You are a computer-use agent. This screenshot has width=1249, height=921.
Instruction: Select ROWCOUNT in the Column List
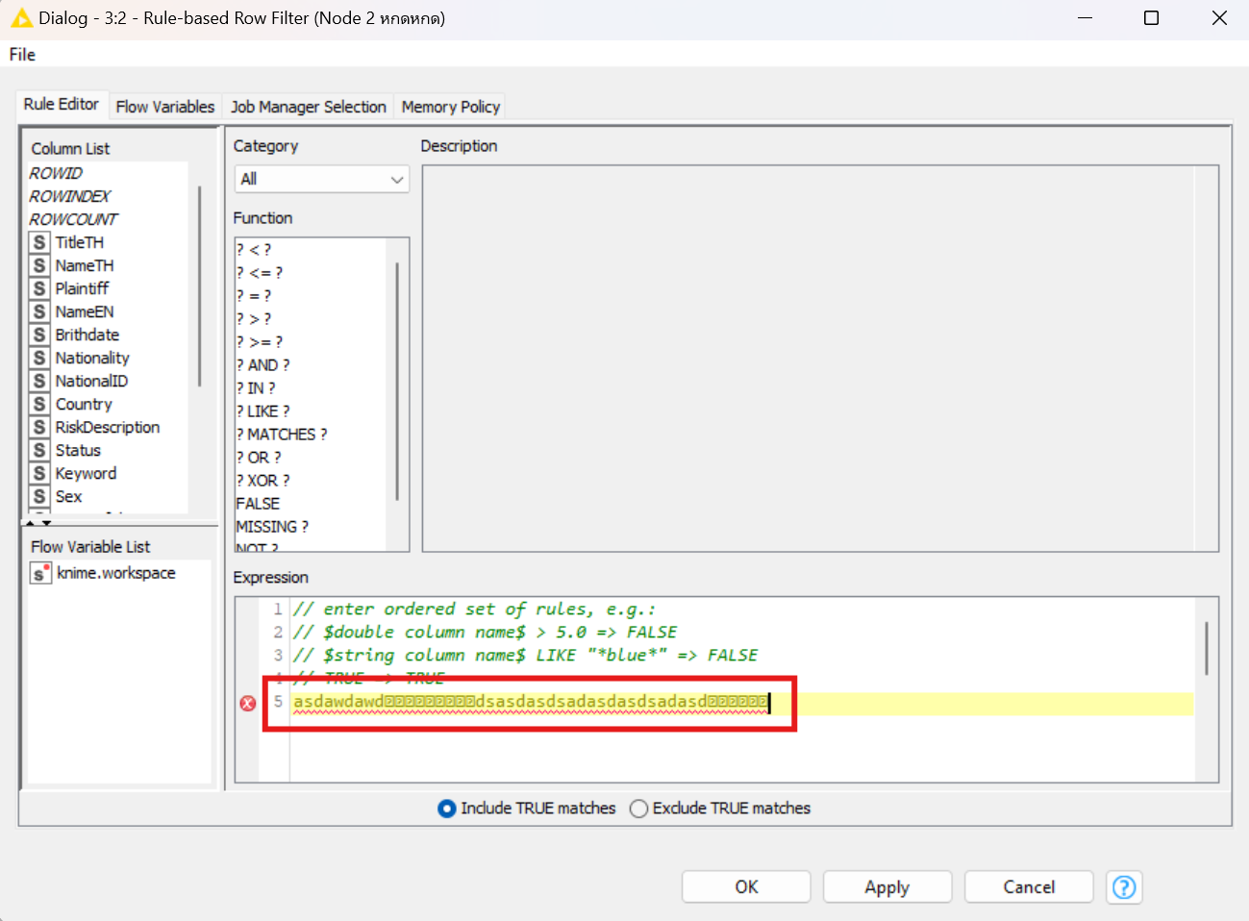tap(73, 219)
